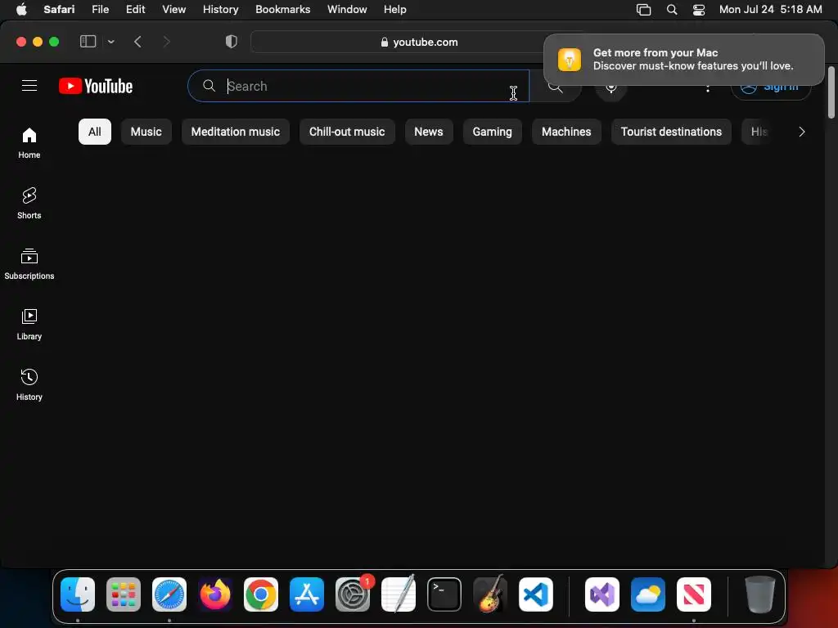This screenshot has height=628, width=838.
Task: Go to Home in YouTube sidebar
Action: [29, 143]
